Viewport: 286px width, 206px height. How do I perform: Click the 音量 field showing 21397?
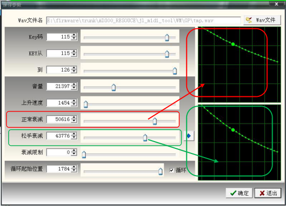point(59,86)
